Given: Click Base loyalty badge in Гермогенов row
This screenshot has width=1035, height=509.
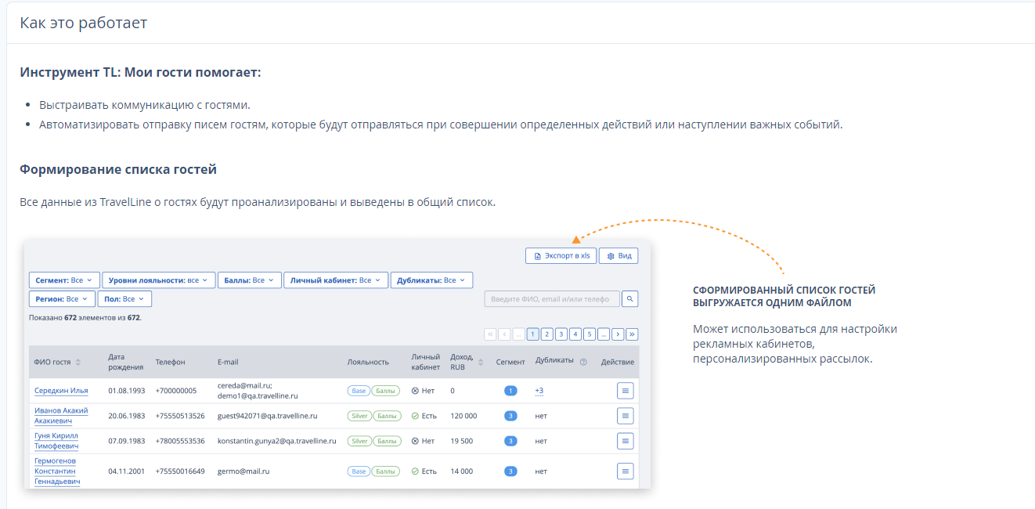Looking at the screenshot, I should [359, 471].
